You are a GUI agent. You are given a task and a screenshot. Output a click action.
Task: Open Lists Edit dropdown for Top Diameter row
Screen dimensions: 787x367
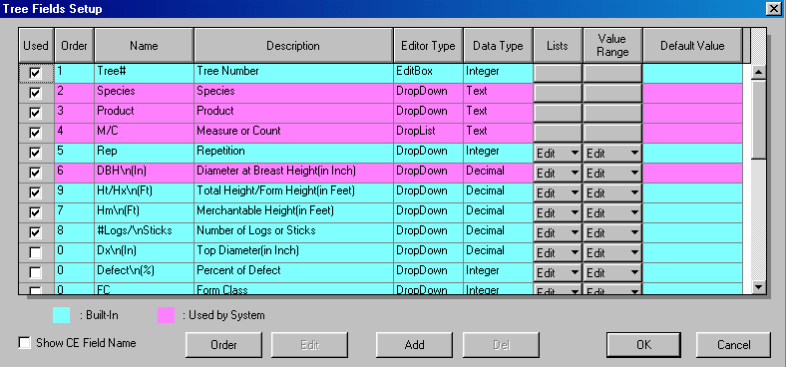[x=558, y=253]
